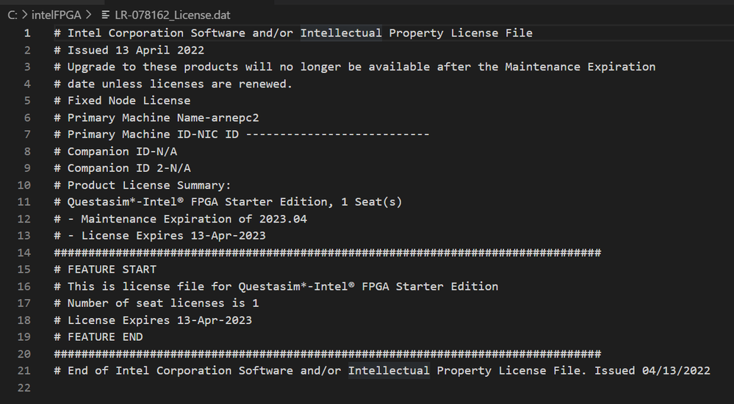This screenshot has width=734, height=404.
Task: Open the C: breadcrumb segment
Action: coord(12,15)
